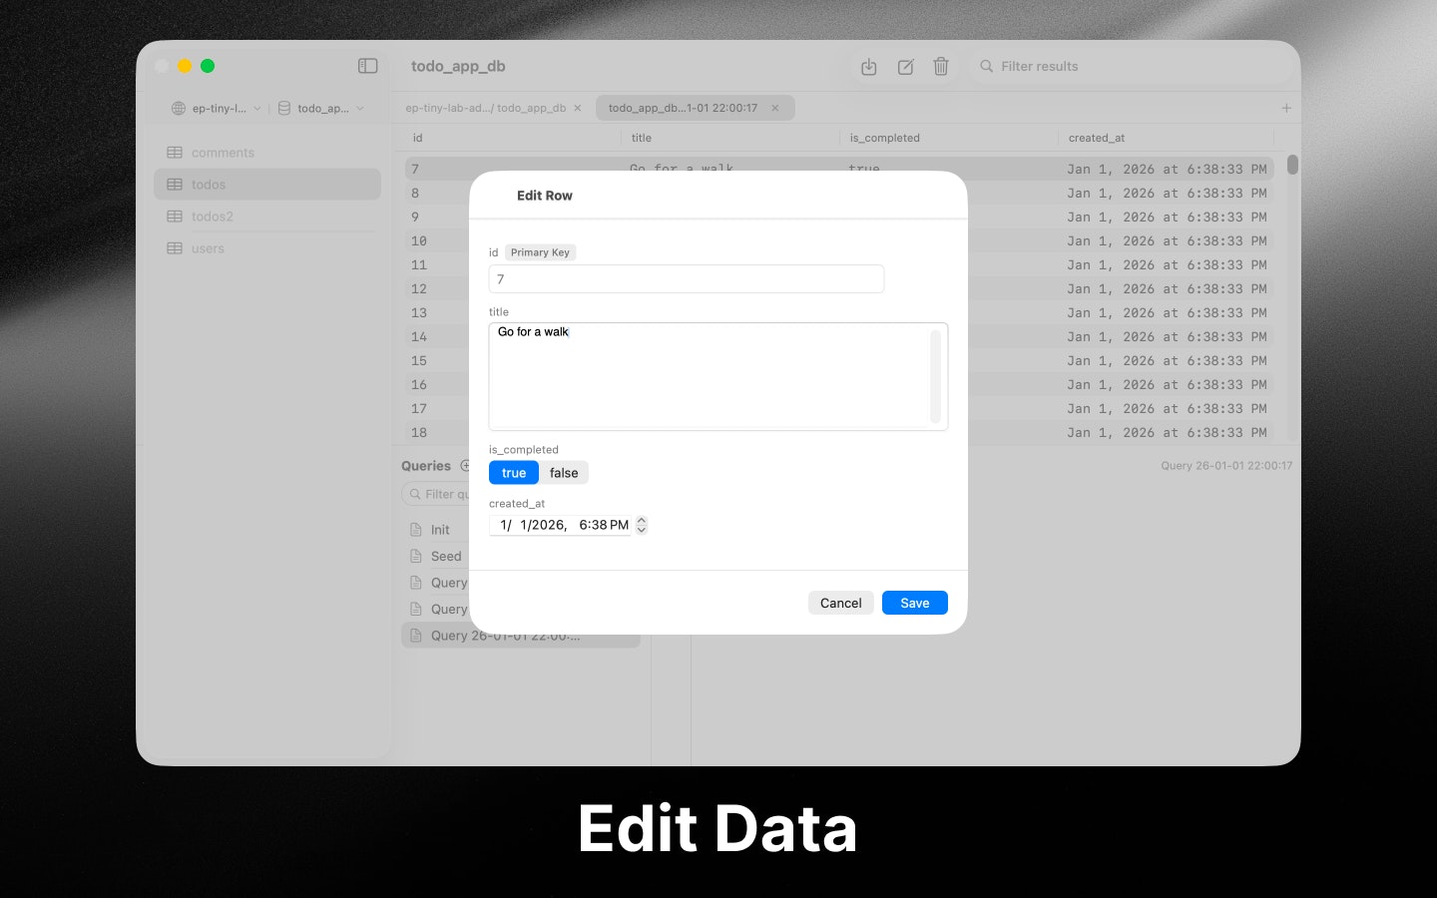Viewport: 1437px width, 898px height.
Task: Open the Seed query script
Action: 445,556
